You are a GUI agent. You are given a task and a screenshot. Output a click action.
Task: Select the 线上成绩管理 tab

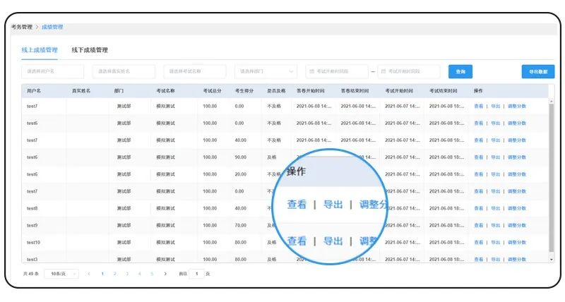pos(40,50)
